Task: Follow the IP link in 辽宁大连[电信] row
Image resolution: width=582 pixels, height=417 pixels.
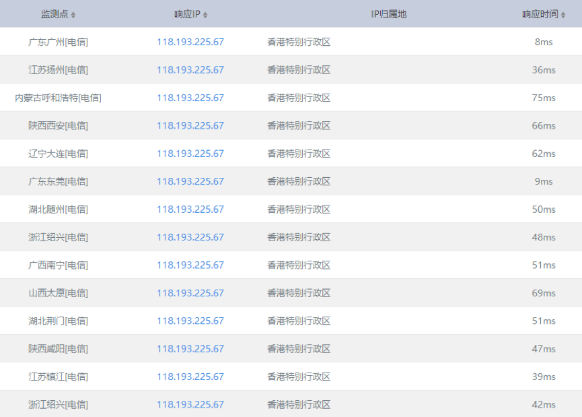Action: 190,154
